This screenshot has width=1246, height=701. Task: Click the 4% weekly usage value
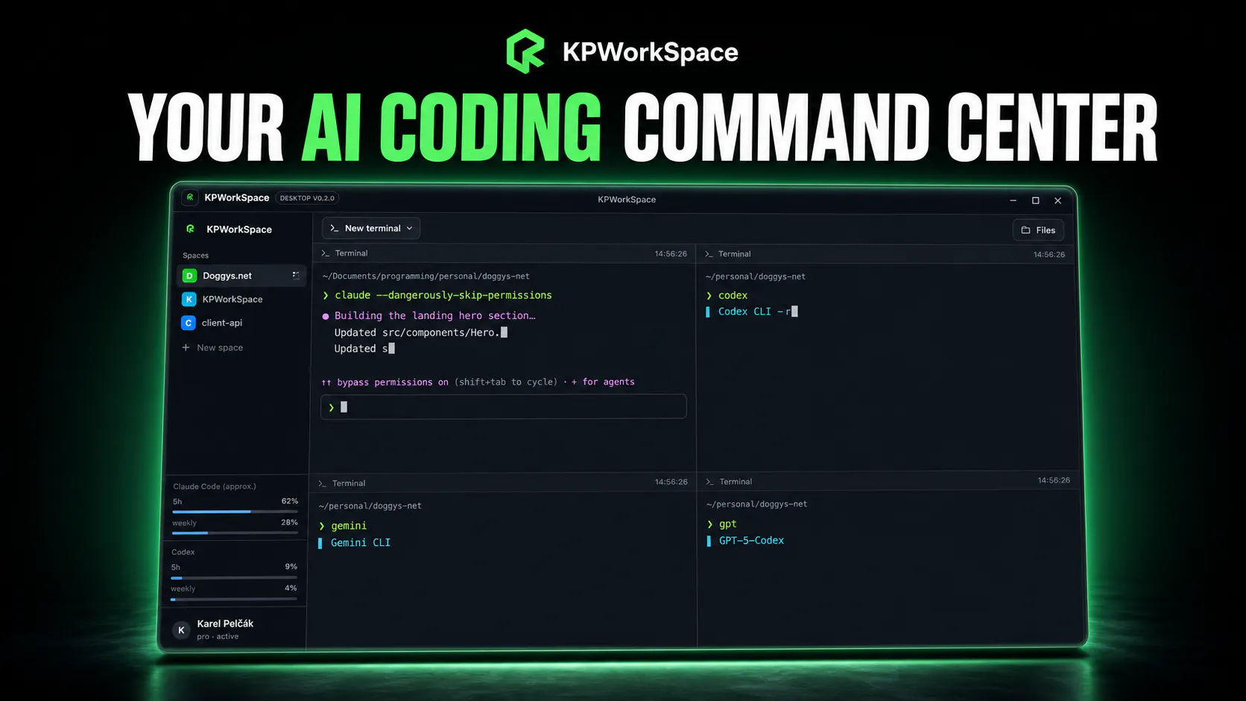[291, 589]
